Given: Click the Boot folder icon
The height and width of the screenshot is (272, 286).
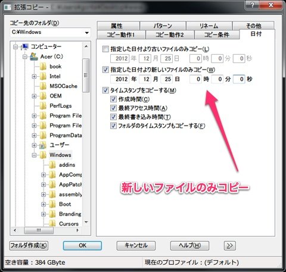Looking at the screenshot, I should click(x=52, y=204).
